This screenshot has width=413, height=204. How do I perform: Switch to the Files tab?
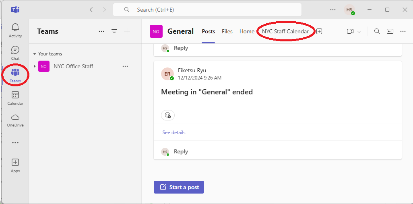click(227, 31)
